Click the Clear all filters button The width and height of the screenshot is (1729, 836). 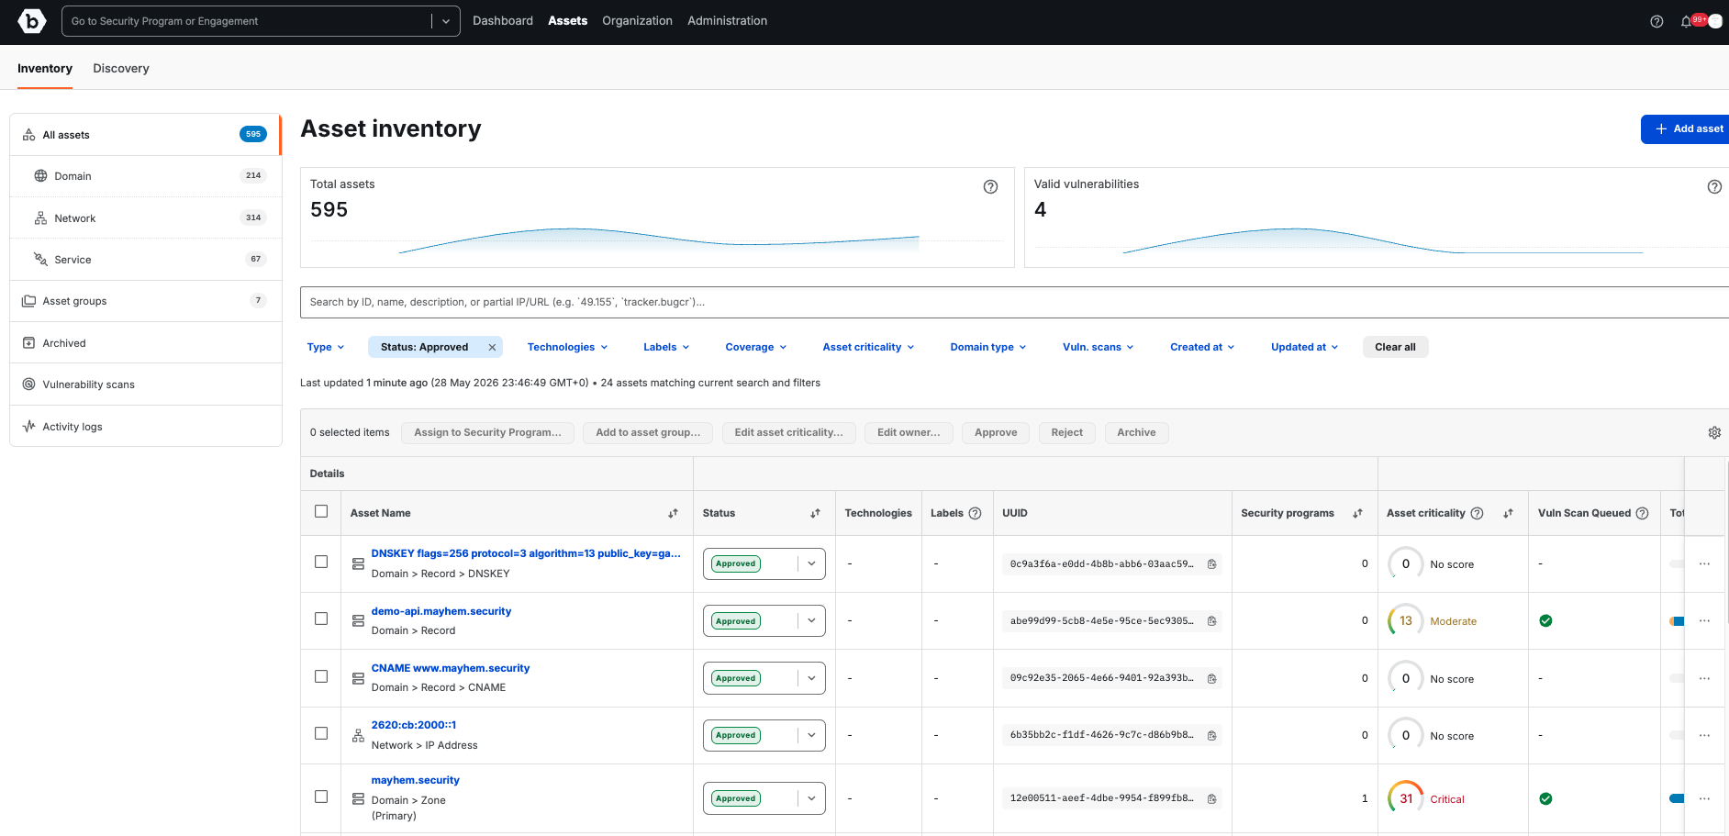click(x=1395, y=347)
